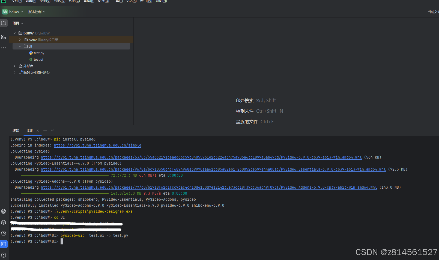439x260 pixels.
Task: Switch to the 本地 terminal tab
Action: [x=30, y=131]
